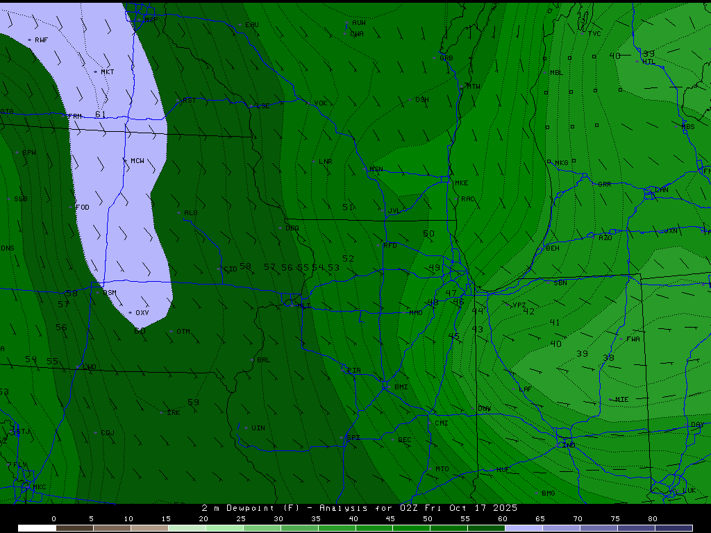Select the HTL station label
Viewport: 711px width, 533px height.
pos(649,62)
